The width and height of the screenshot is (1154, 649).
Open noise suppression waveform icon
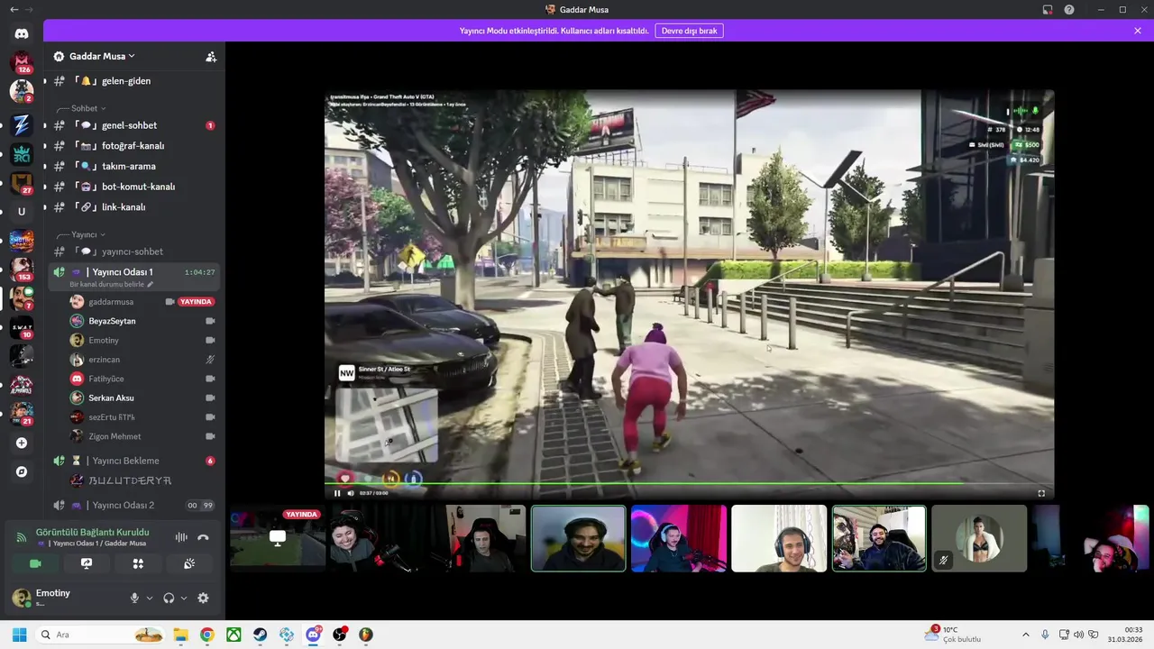click(x=181, y=537)
